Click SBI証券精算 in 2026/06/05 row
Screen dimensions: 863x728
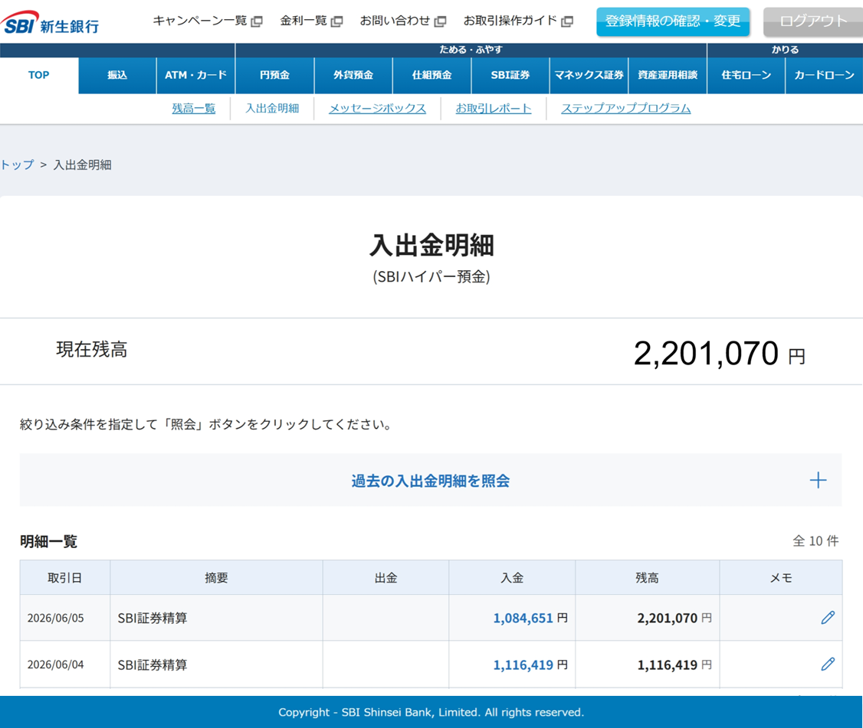[153, 618]
